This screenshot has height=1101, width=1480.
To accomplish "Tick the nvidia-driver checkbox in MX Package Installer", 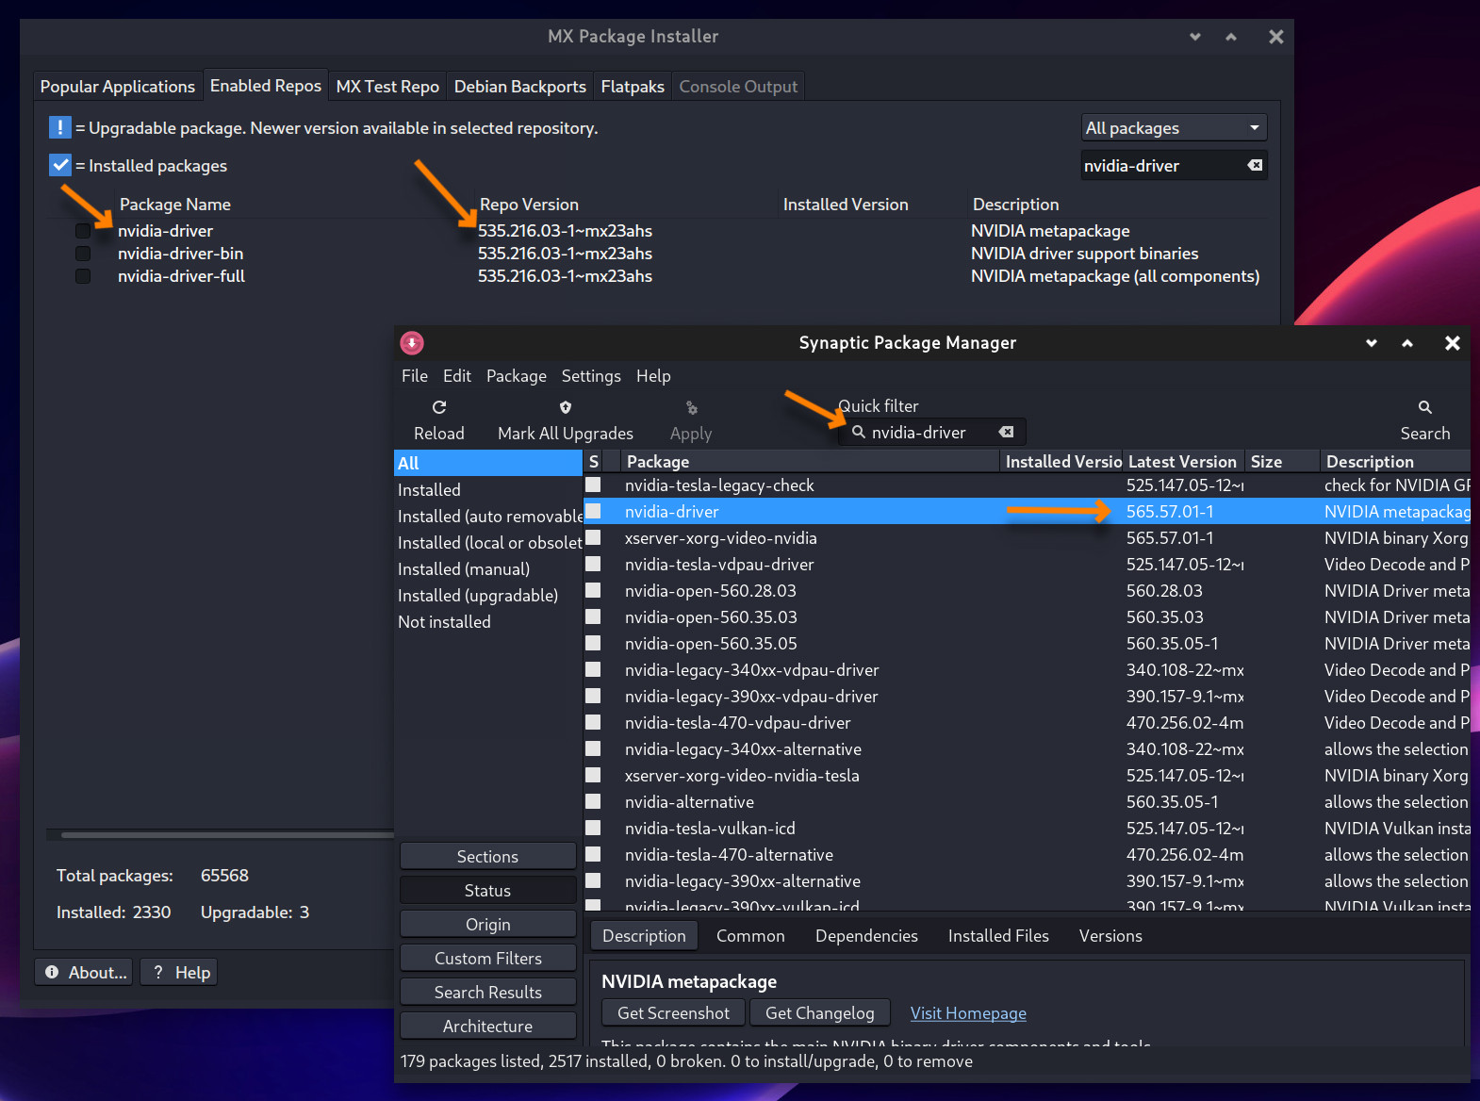I will 83,231.
